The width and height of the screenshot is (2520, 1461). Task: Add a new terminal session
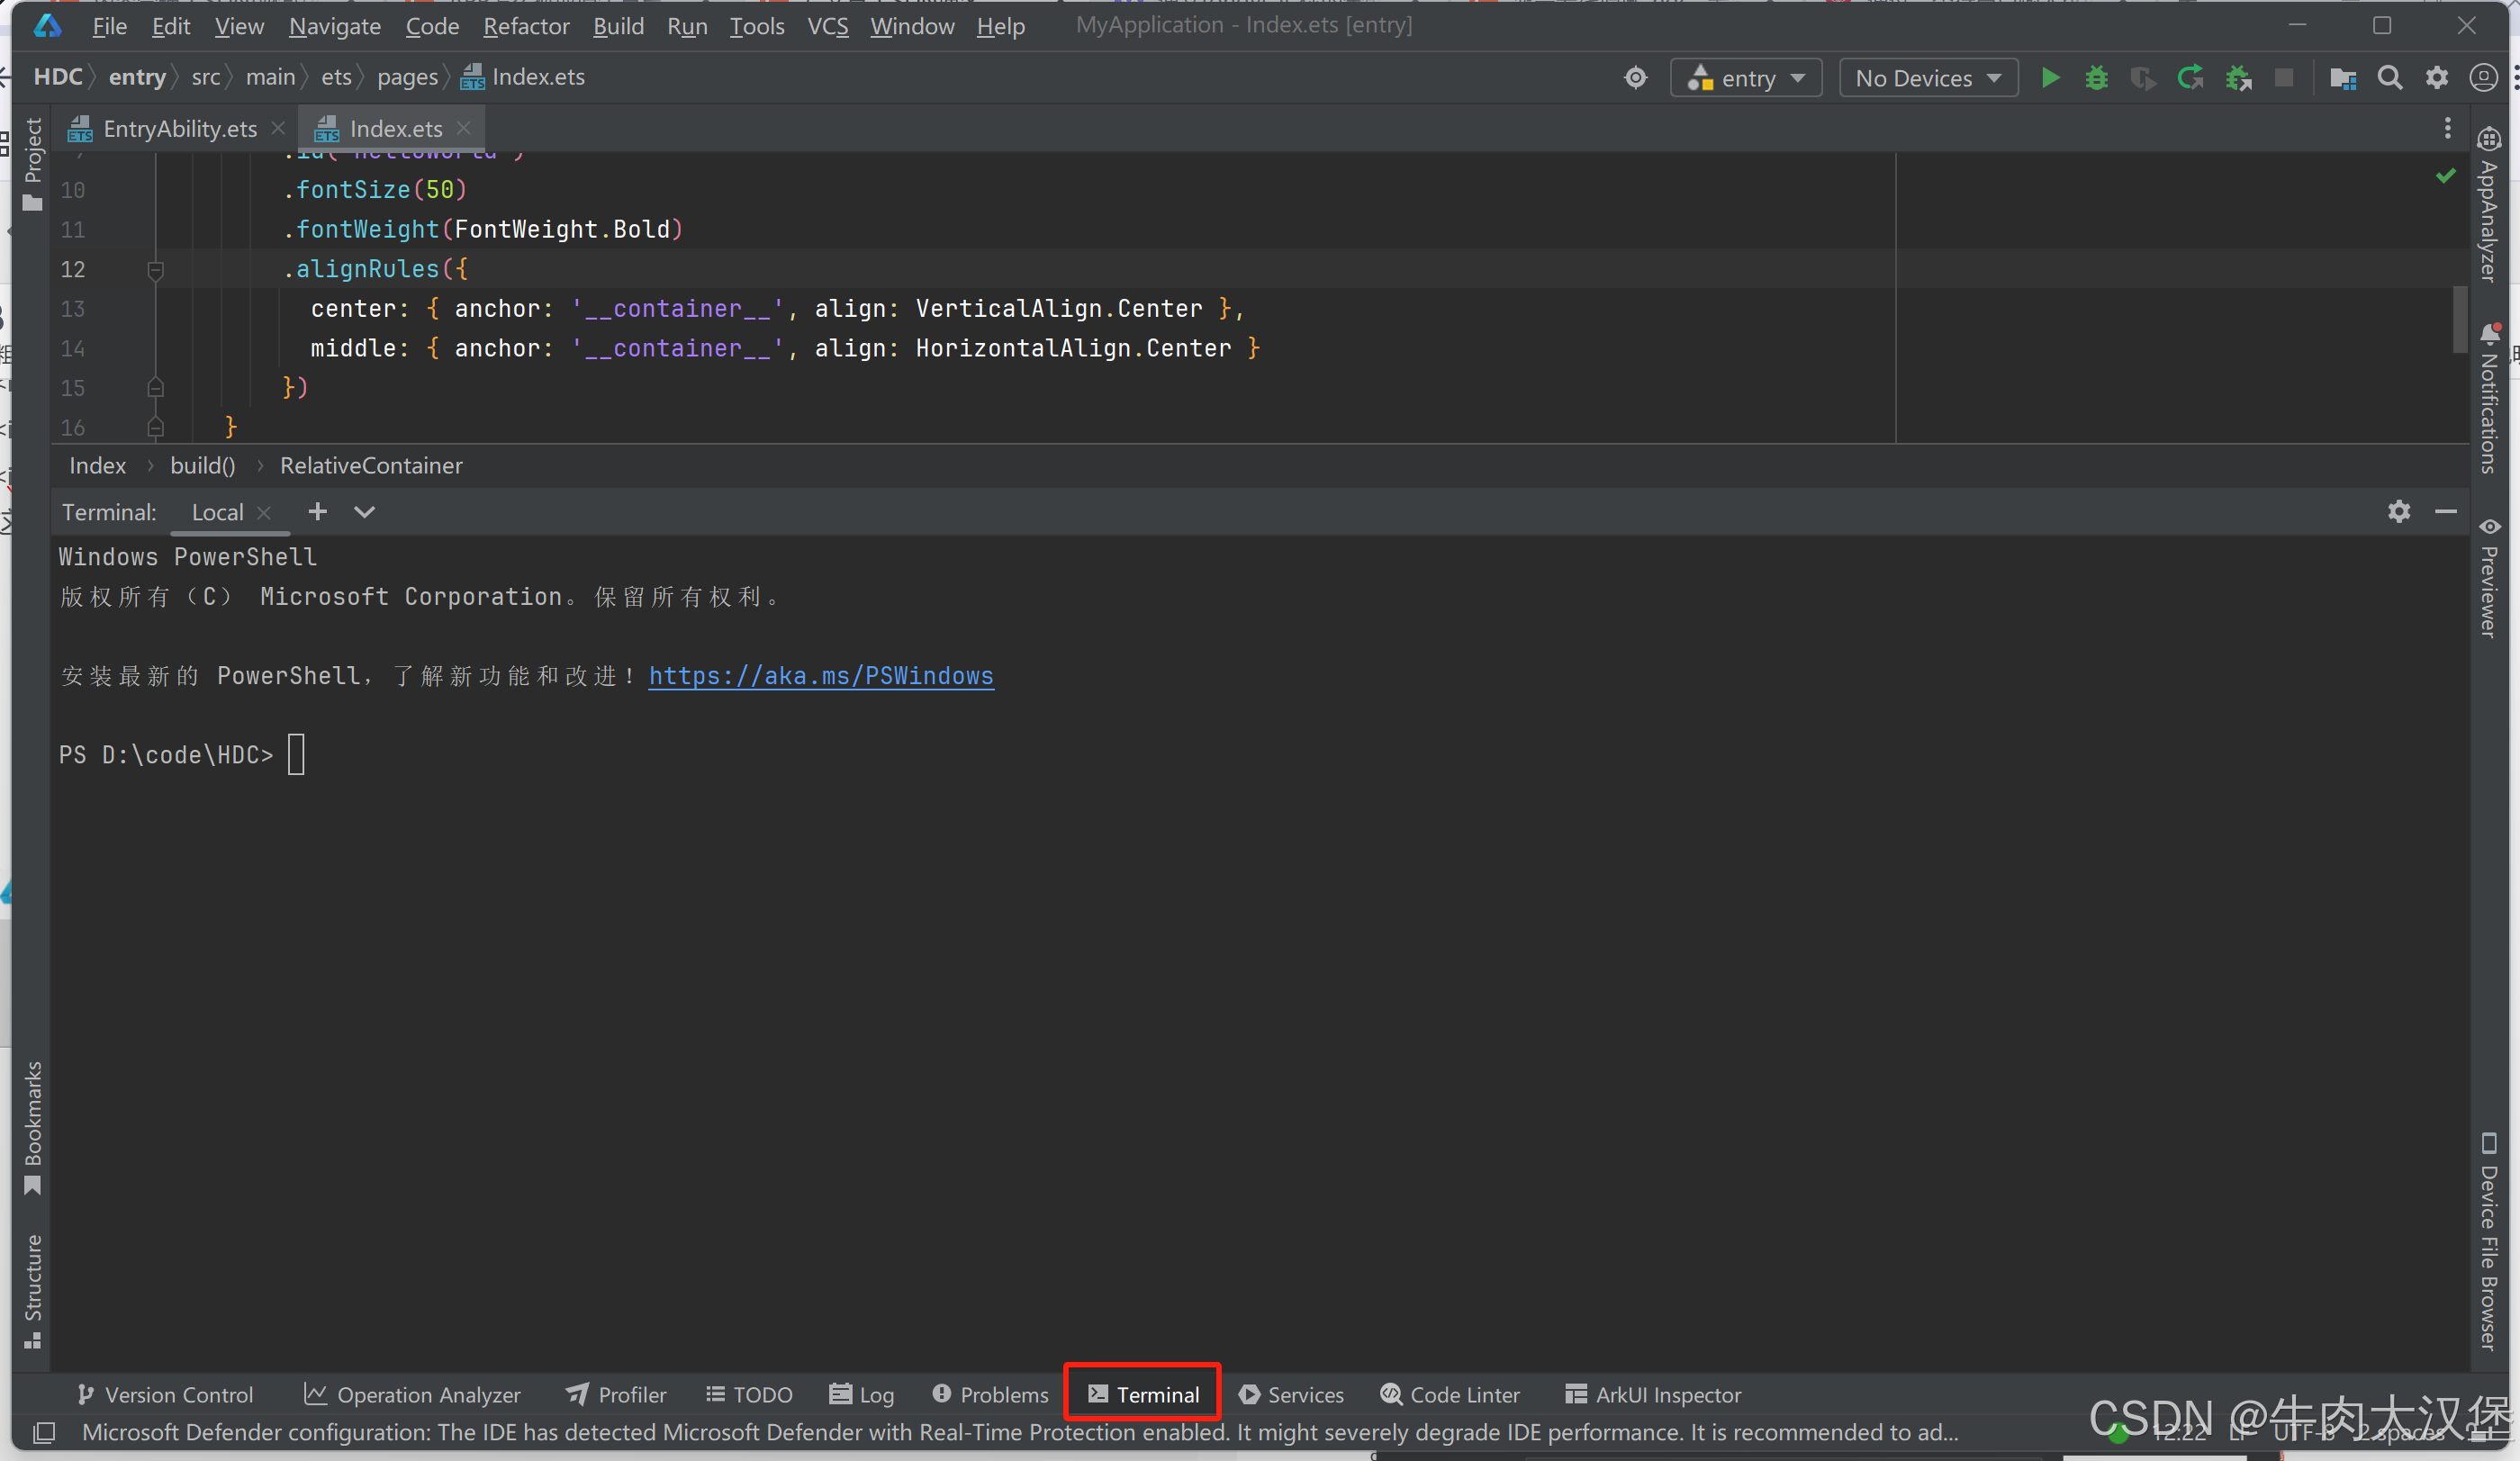(317, 512)
